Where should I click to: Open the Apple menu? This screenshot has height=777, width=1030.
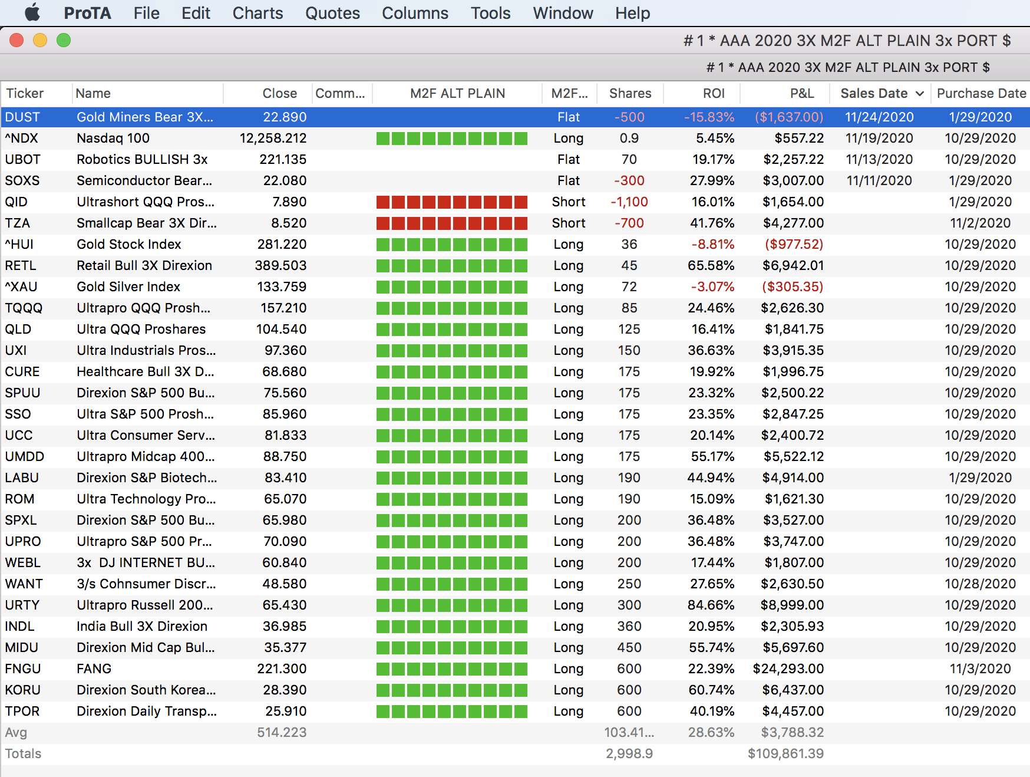coord(32,12)
